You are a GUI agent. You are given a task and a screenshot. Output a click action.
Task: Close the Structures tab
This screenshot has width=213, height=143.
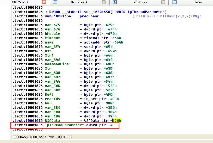point(163,2)
